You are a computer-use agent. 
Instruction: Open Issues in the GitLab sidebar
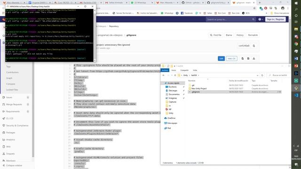[9, 97]
